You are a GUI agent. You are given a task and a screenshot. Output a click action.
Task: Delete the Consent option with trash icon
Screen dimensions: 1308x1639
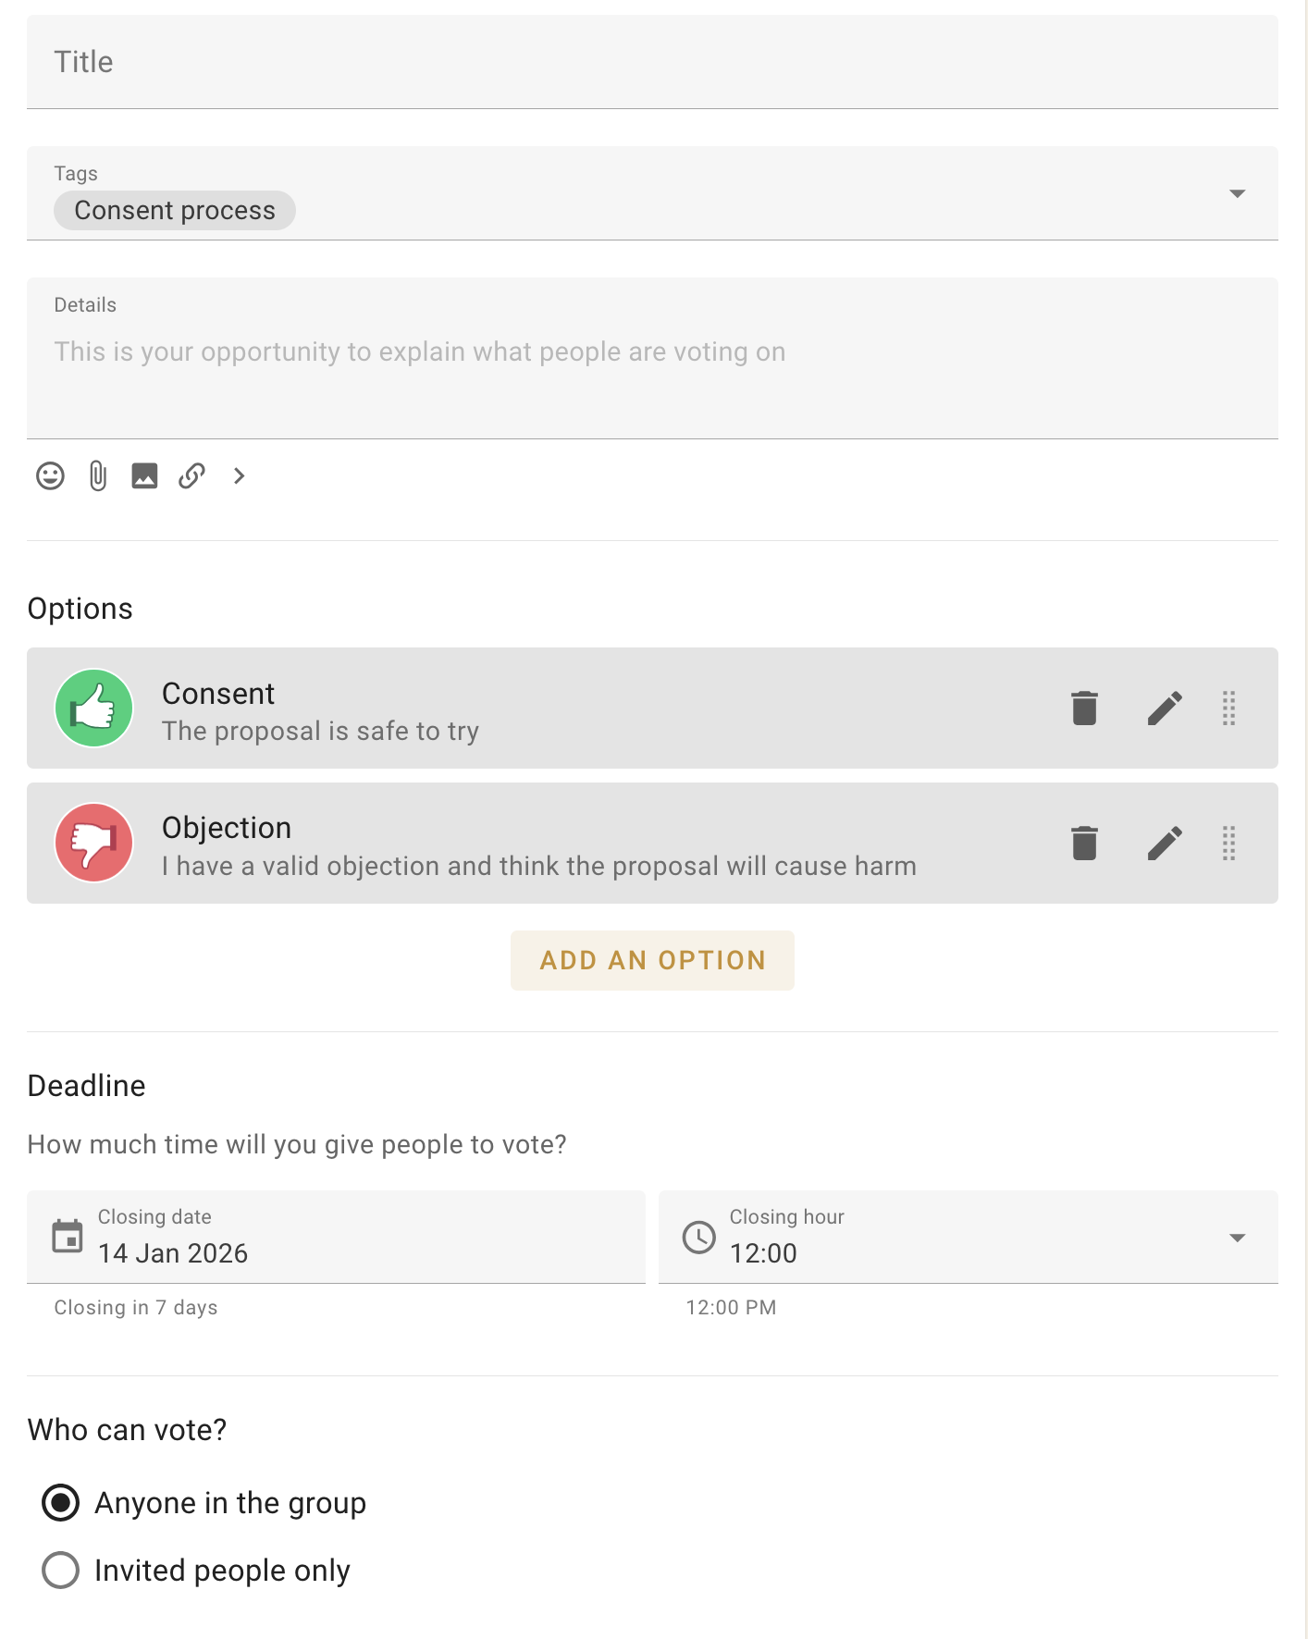coord(1083,708)
